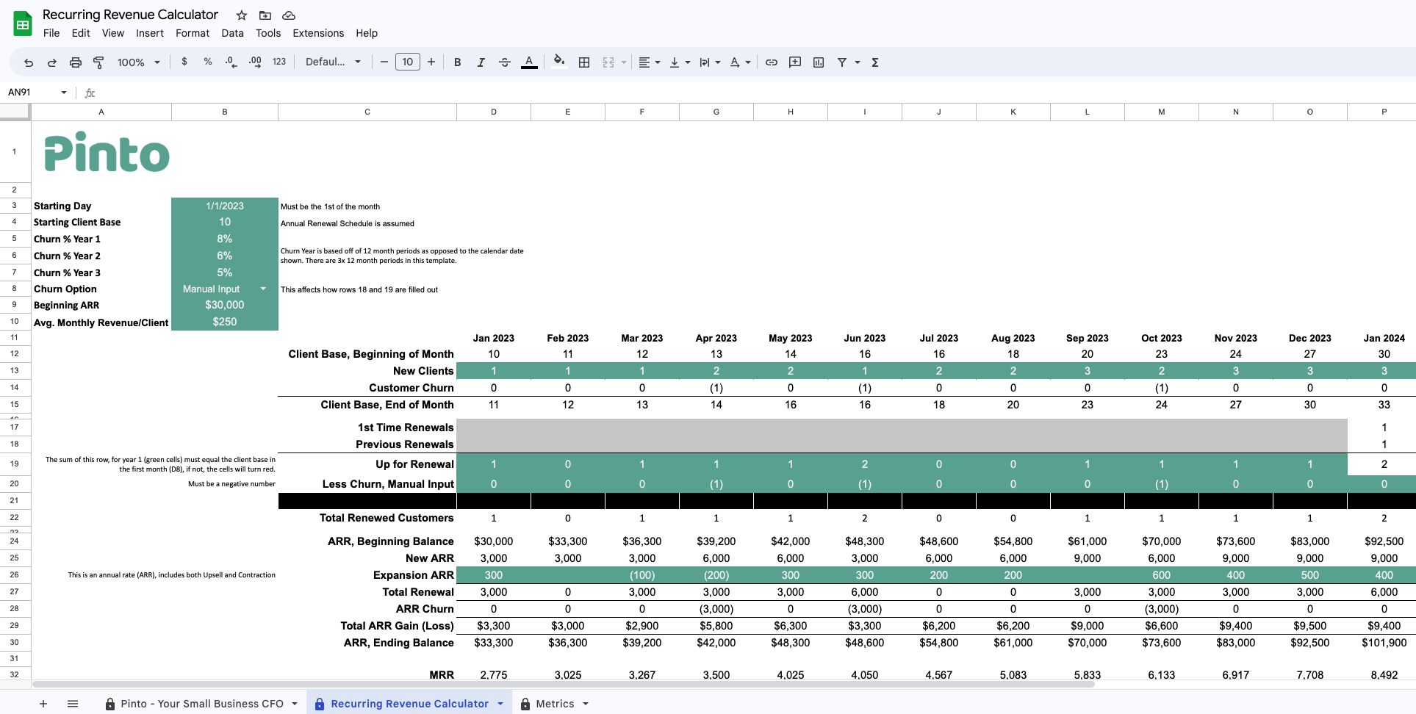The image size is (1416, 714).
Task: Click the Decrease decimal places icon
Action: 231,62
